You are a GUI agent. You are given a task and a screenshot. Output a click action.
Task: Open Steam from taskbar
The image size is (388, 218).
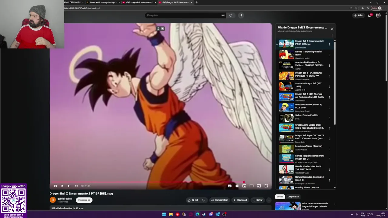204,214
